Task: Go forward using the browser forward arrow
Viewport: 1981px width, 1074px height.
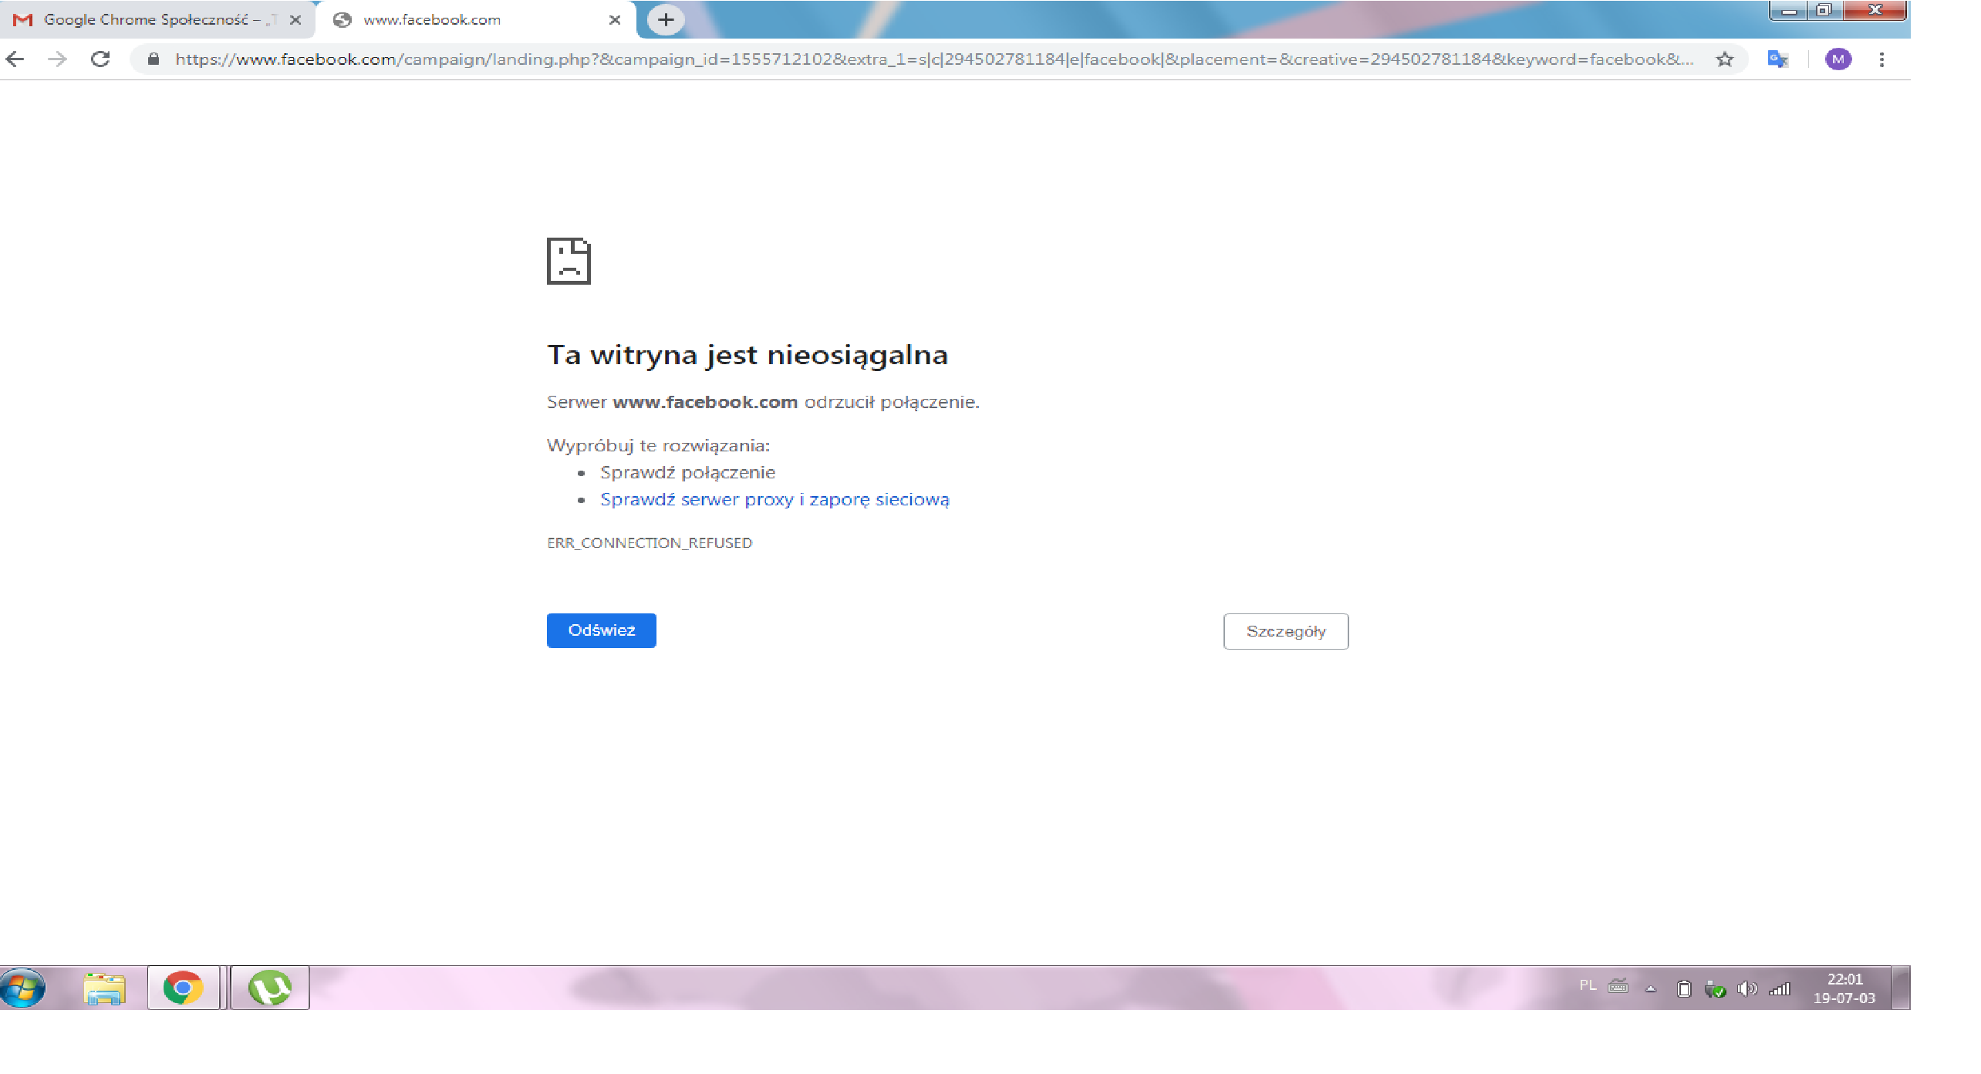Action: 57,59
